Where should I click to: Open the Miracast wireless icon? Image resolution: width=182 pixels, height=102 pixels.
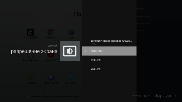tap(31, 77)
